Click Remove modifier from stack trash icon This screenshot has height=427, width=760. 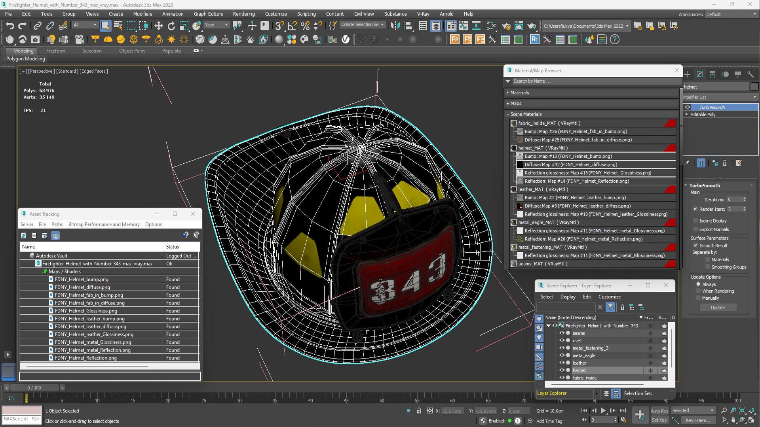pos(725,163)
